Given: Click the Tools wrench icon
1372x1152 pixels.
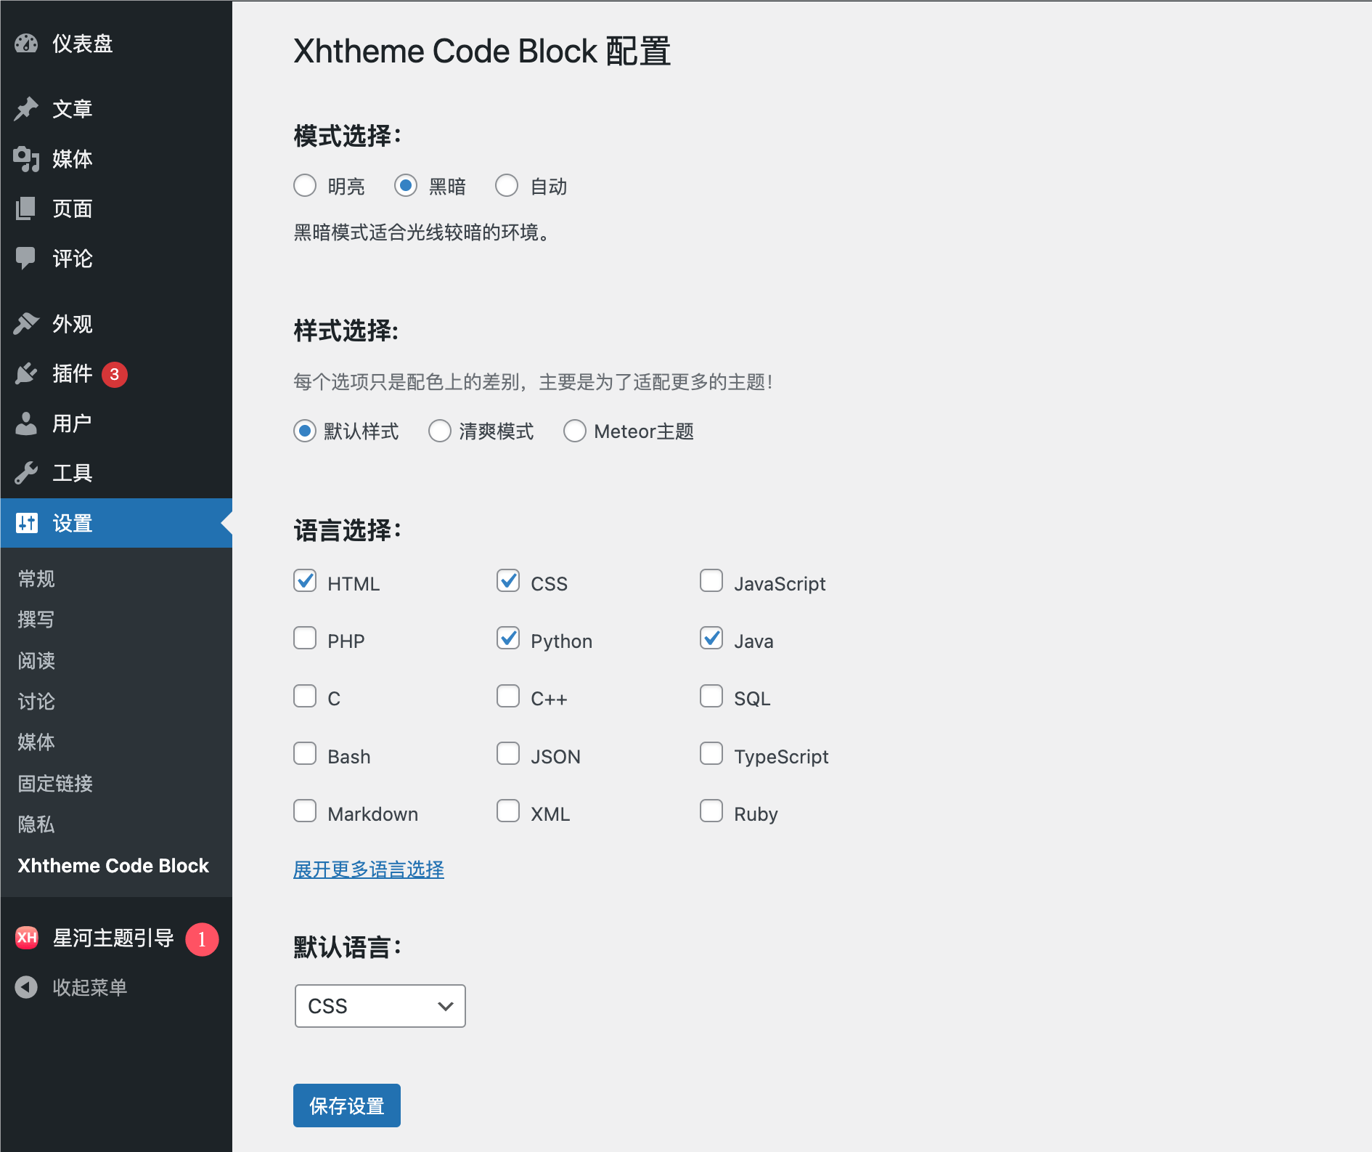Looking at the screenshot, I should [x=26, y=474].
